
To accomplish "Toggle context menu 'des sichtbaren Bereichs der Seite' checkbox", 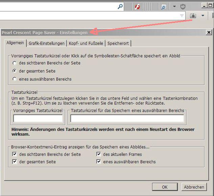I will 15,154.
